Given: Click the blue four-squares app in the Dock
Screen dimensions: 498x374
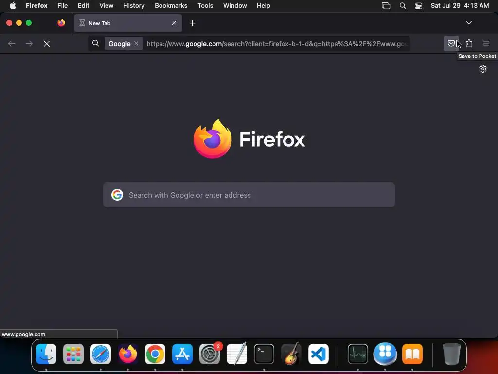Looking at the screenshot, I should [385, 354].
